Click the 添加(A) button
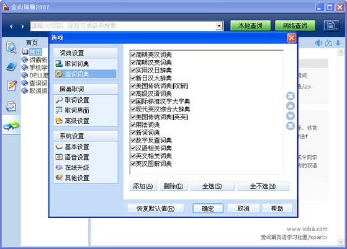Image resolution: width=347 pixels, height=249 pixels. click(x=143, y=186)
